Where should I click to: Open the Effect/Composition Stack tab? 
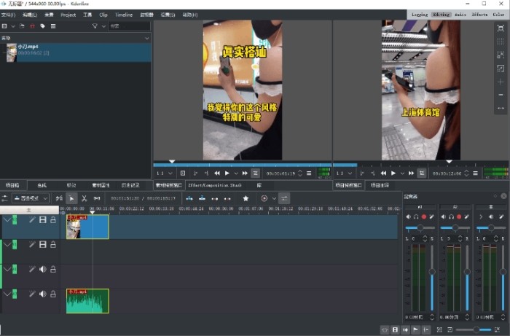tap(215, 186)
